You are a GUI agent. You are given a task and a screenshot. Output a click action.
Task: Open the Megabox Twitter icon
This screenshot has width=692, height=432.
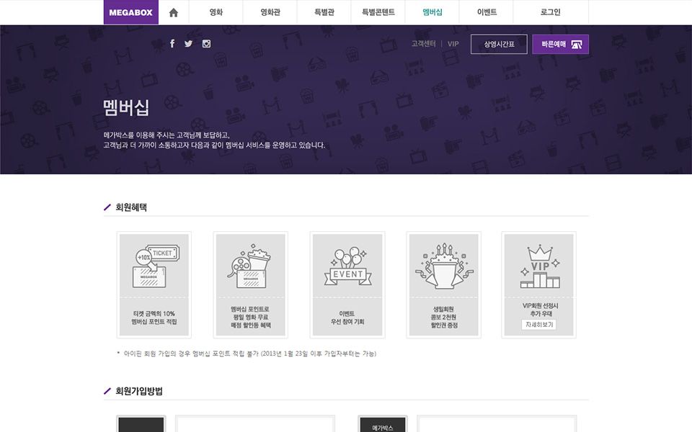(189, 44)
